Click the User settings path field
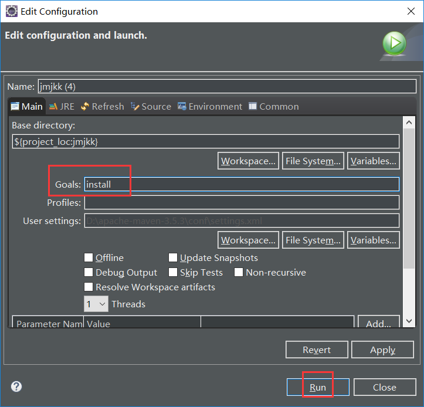This screenshot has height=407, width=424. pos(242,221)
